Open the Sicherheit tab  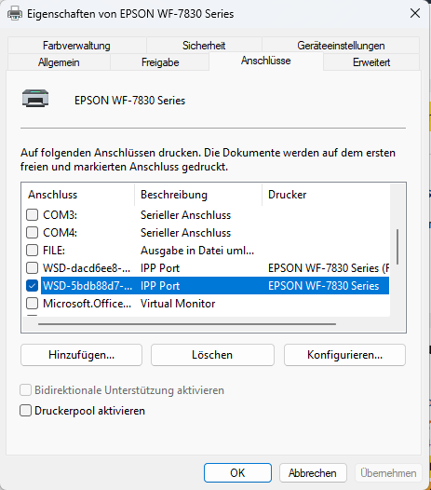204,46
